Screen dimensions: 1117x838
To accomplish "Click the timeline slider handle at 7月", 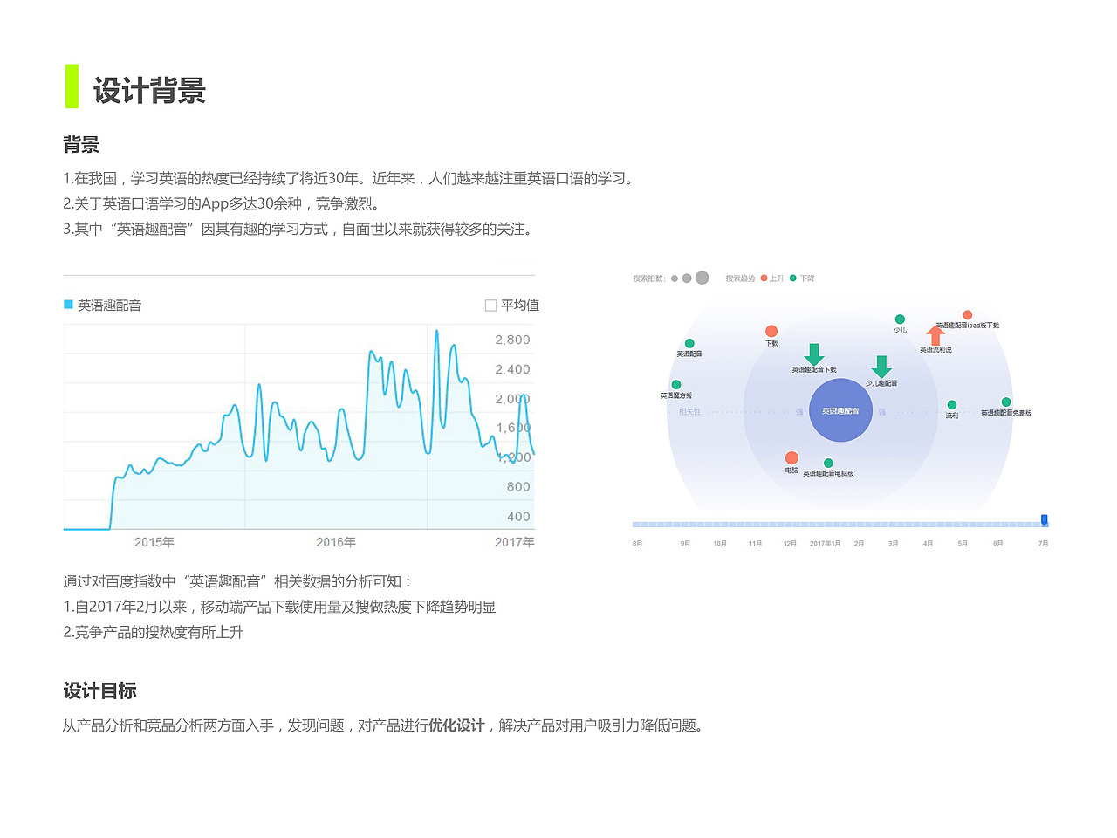I will pos(1045,520).
